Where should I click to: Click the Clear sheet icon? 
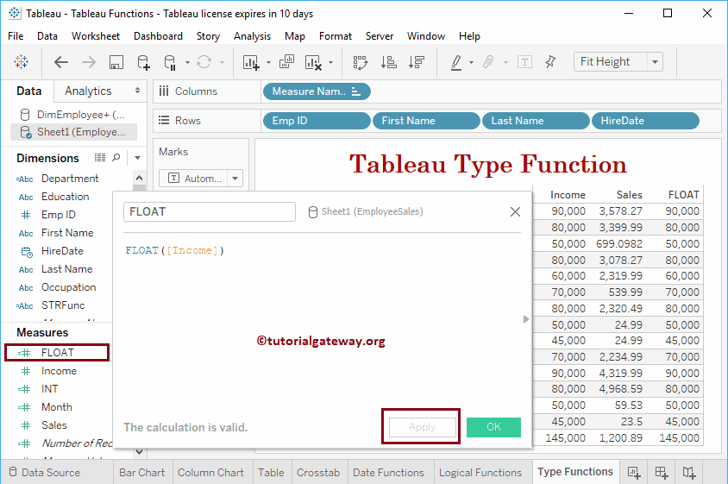tap(313, 62)
